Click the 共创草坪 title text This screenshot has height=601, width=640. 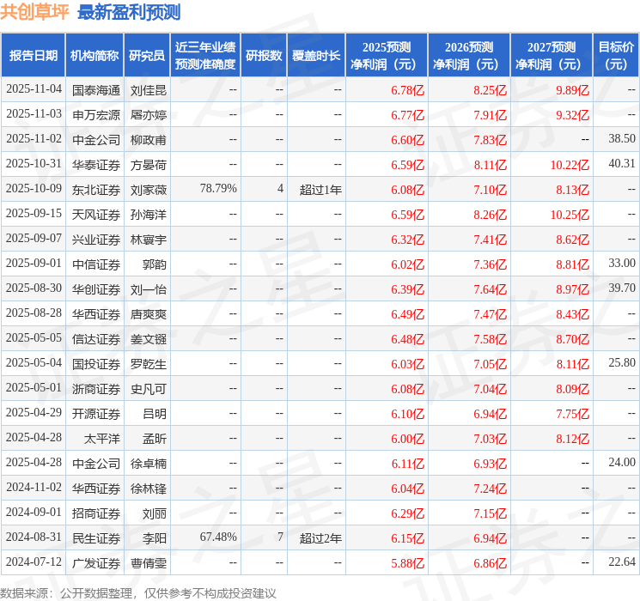point(35,12)
